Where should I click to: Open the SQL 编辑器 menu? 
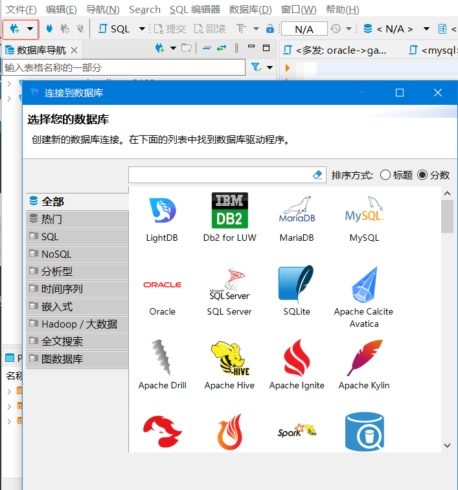point(195,10)
